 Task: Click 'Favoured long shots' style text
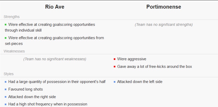pyautogui.click(x=25, y=89)
